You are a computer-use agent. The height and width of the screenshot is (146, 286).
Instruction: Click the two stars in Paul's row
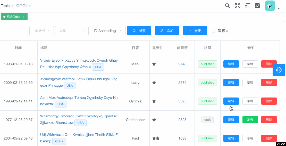156,138
